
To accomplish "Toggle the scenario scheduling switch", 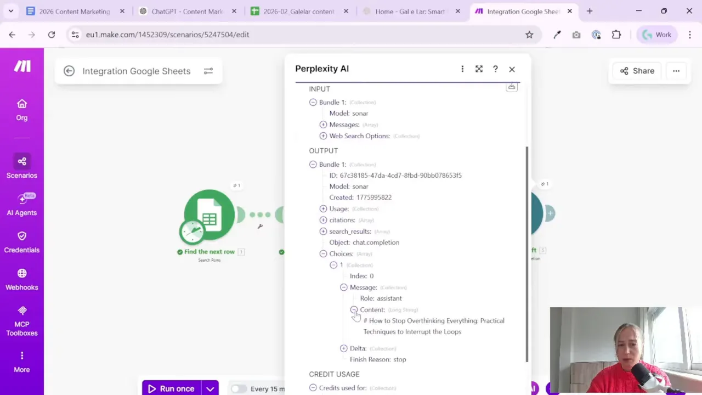I will tap(239, 388).
